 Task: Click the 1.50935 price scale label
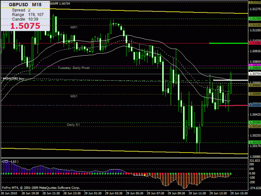(255, 51)
